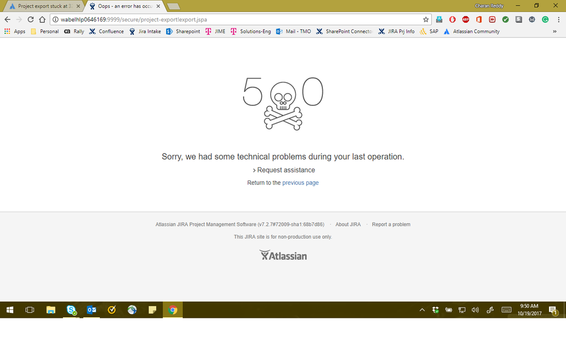Click the Atlassian JIRA version text in footer
Image resolution: width=566 pixels, height=362 pixels.
(240, 224)
